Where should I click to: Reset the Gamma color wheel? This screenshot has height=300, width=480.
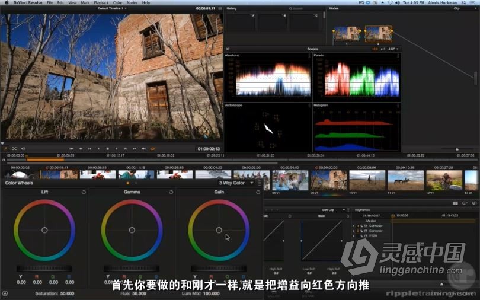coord(171,192)
